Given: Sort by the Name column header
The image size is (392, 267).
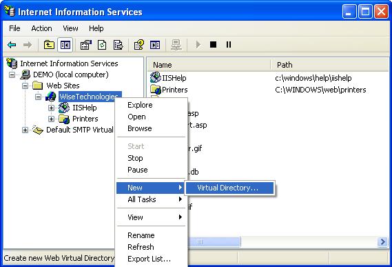Looking at the screenshot, I should [x=209, y=65].
